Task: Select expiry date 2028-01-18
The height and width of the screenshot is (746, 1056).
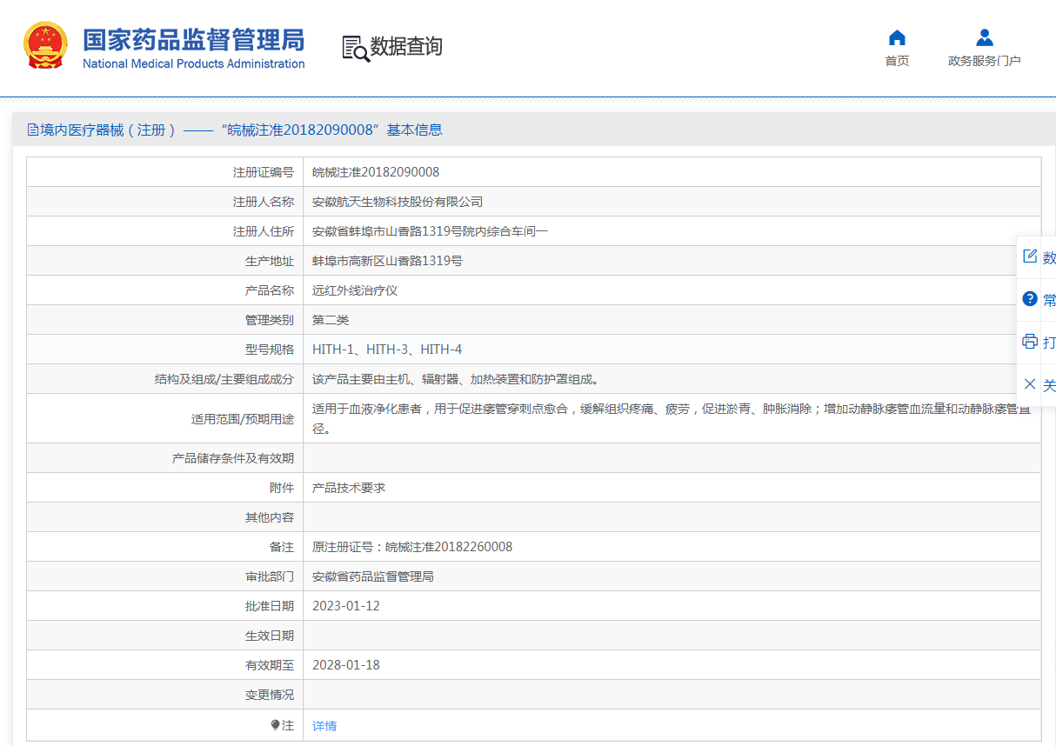Action: coord(346,665)
